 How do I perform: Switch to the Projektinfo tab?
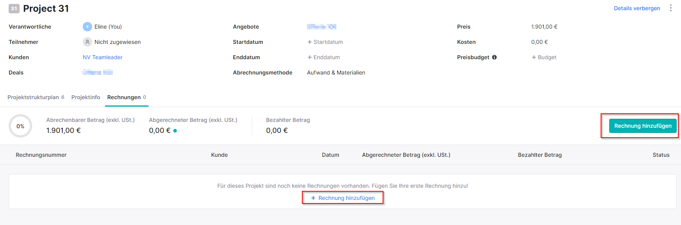85,97
